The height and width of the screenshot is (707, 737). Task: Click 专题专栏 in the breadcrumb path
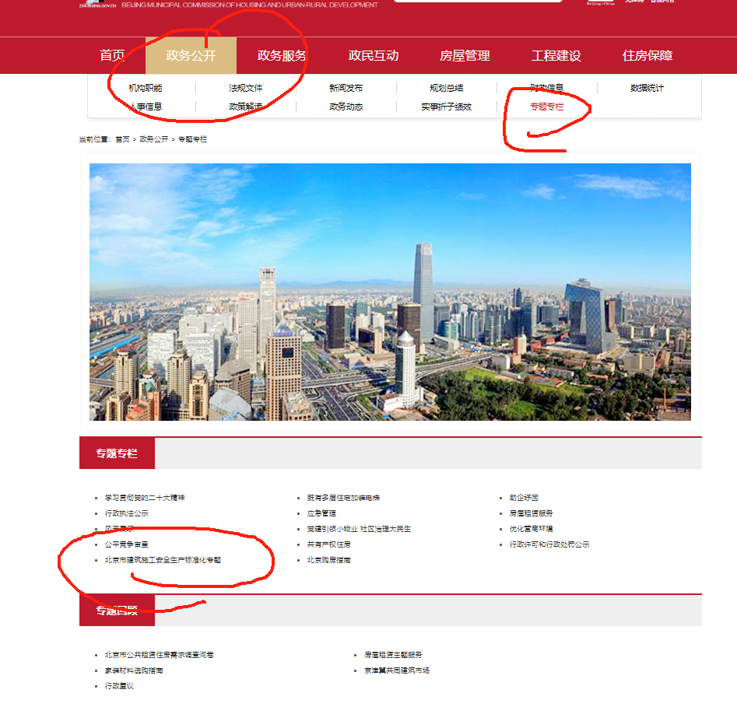click(192, 139)
